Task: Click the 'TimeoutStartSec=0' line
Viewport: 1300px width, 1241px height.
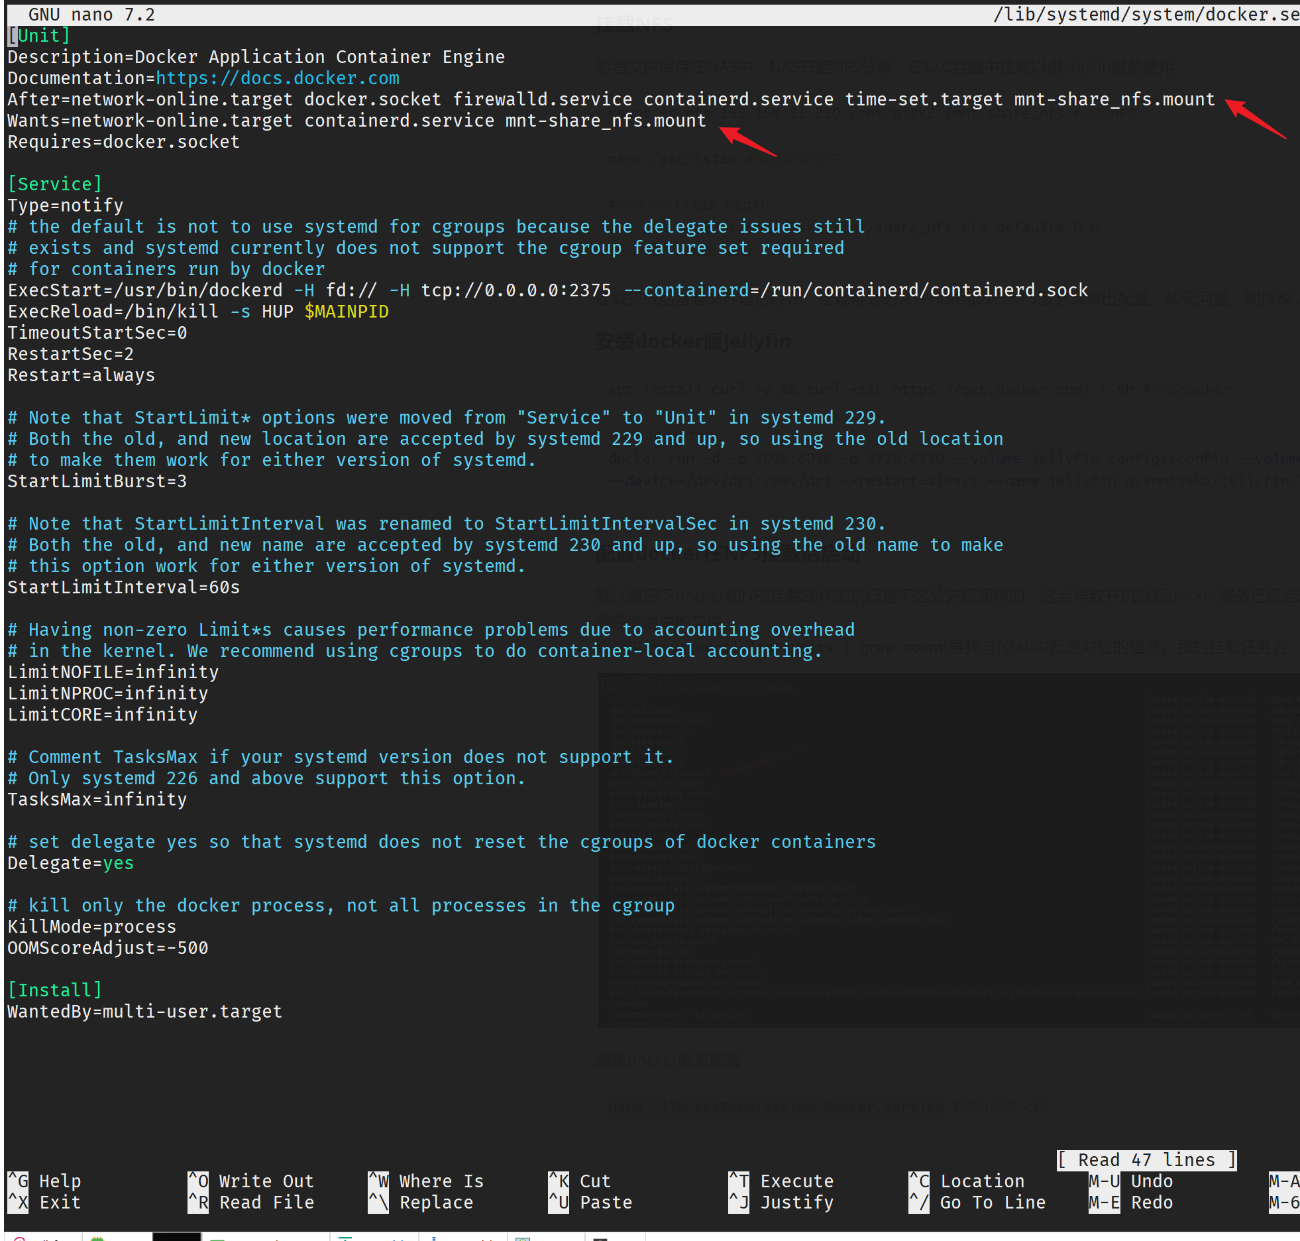Action: tap(97, 333)
